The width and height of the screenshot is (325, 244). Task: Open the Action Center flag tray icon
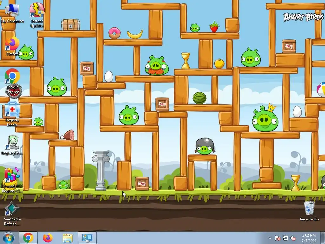[x=277, y=238]
